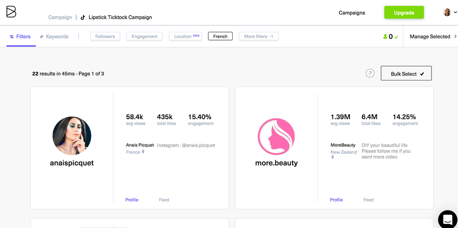
Task: Click the 22 results page summary
Action: pyautogui.click(x=68, y=74)
